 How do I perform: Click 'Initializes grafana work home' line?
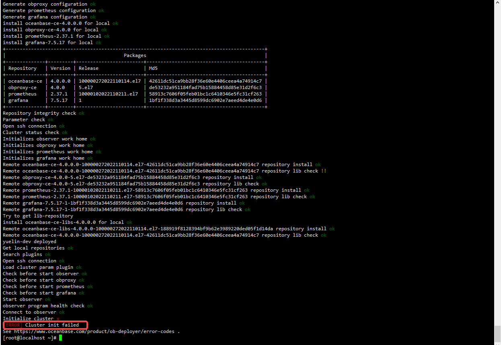(48, 158)
